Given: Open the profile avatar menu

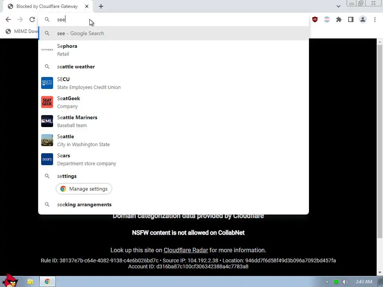Looking at the screenshot, I should pyautogui.click(x=363, y=19).
